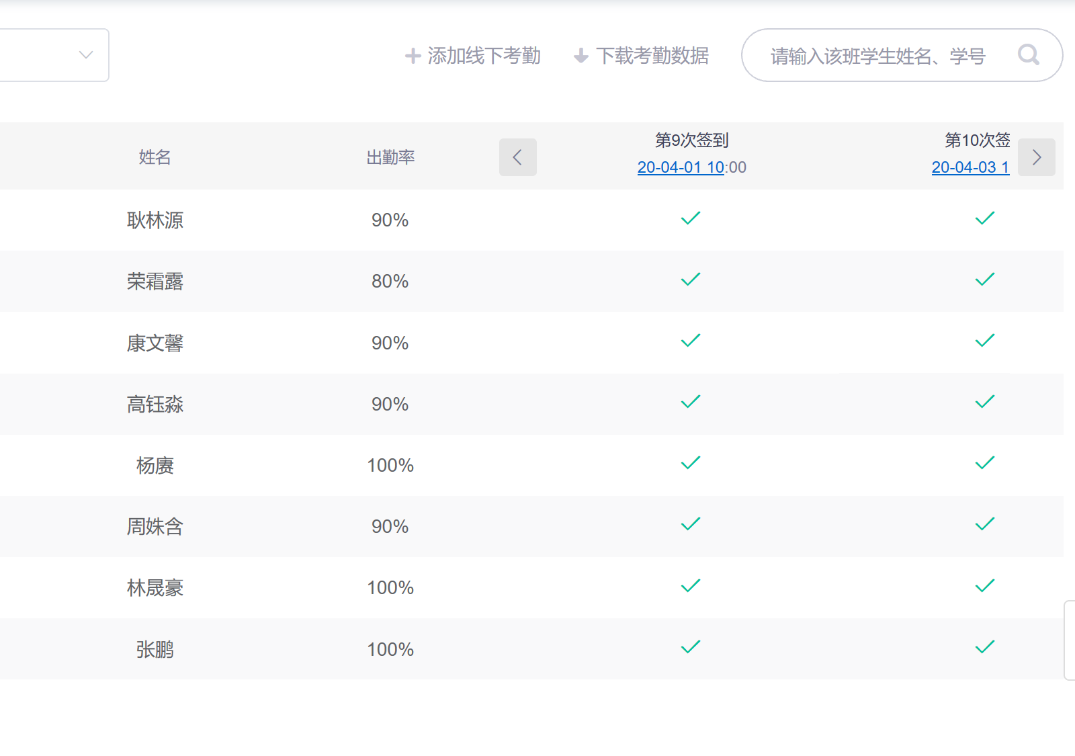Go to previous sign-in columns
This screenshot has width=1075, height=756.
517,157
